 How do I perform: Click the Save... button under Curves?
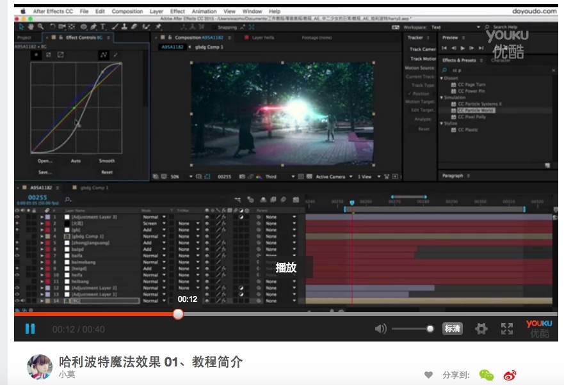[45, 172]
